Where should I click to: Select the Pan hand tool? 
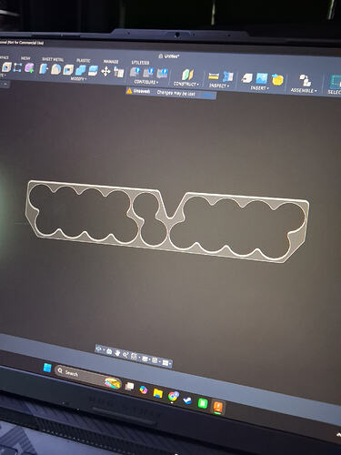tap(117, 353)
